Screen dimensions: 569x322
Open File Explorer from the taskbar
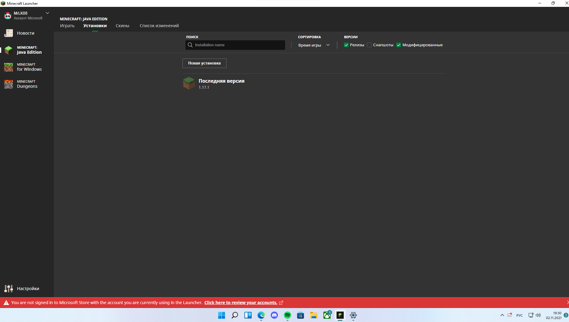click(x=314, y=315)
